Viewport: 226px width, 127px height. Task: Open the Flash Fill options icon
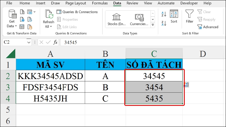[x=186, y=84]
